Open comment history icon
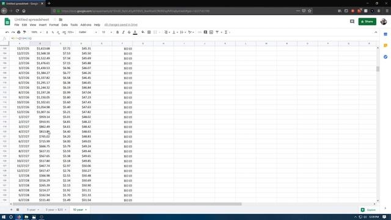This screenshot has height=220, width=391. pyautogui.click(x=352, y=21)
